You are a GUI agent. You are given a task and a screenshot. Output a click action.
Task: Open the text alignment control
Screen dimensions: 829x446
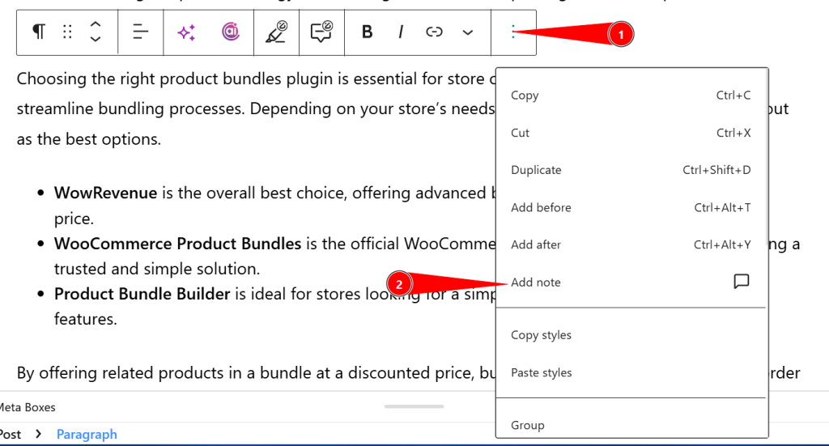(x=141, y=32)
